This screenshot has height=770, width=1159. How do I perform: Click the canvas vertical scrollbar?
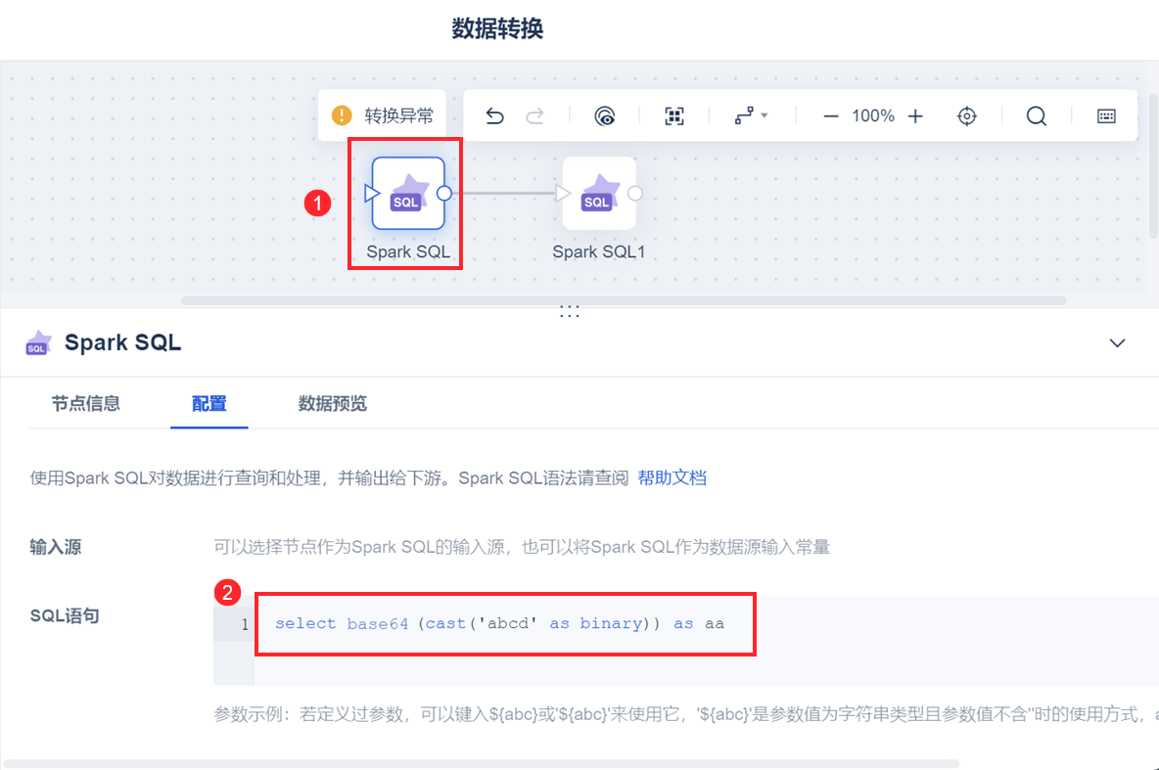pos(1154,164)
